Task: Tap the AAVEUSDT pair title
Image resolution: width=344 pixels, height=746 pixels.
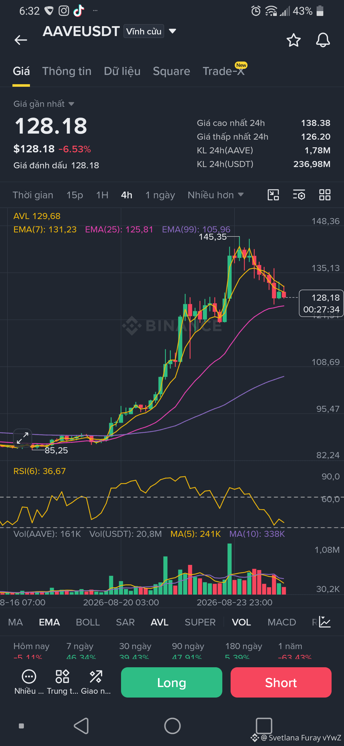Action: tap(81, 31)
